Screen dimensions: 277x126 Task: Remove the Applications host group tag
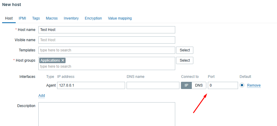pyautogui.click(x=63, y=60)
